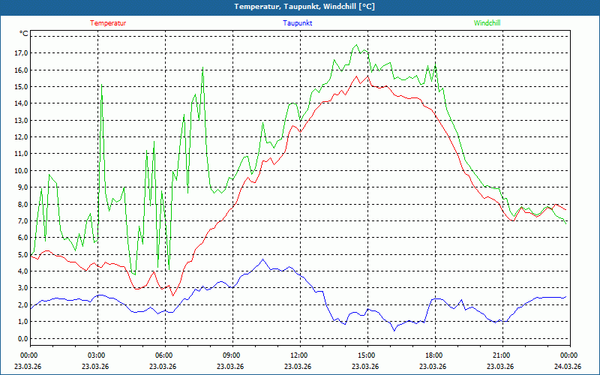Choose the 12:00 time marker
This screenshot has height=375, width=600.
click(299, 355)
